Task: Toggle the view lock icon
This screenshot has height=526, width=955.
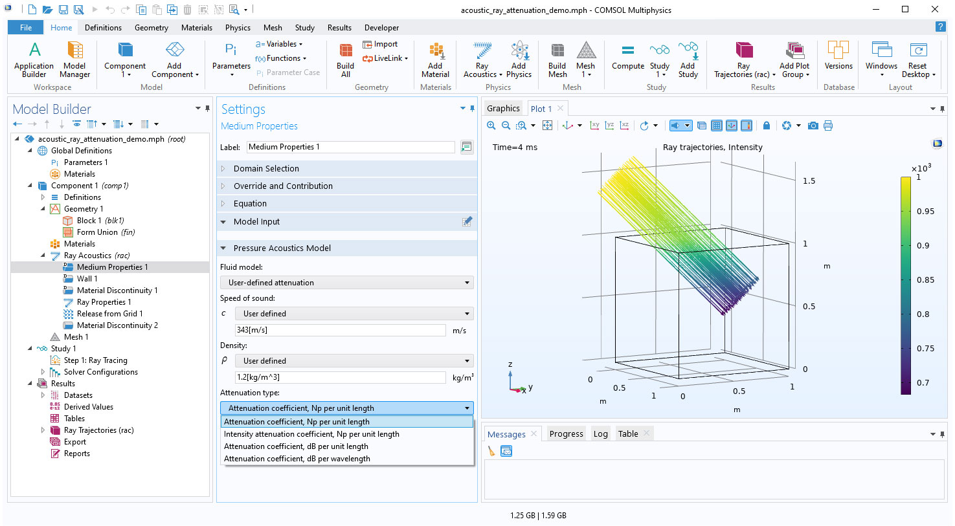Action: [767, 126]
